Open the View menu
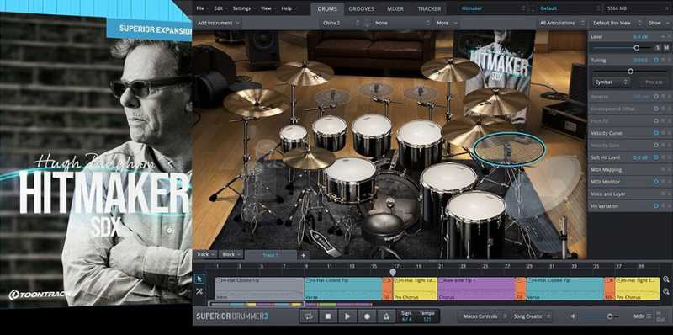673x335 pixels. click(x=268, y=8)
